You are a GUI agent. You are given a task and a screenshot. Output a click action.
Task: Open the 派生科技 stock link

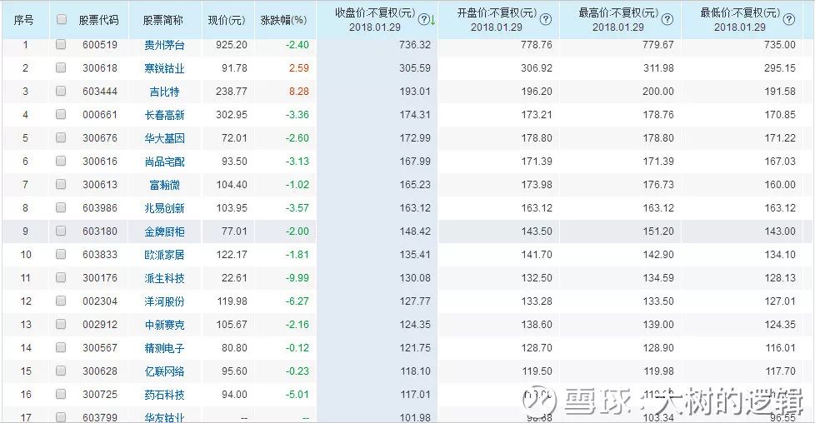coord(164,278)
